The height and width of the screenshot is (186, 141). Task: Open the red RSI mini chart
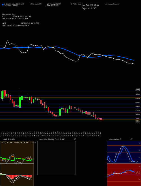(124, 175)
